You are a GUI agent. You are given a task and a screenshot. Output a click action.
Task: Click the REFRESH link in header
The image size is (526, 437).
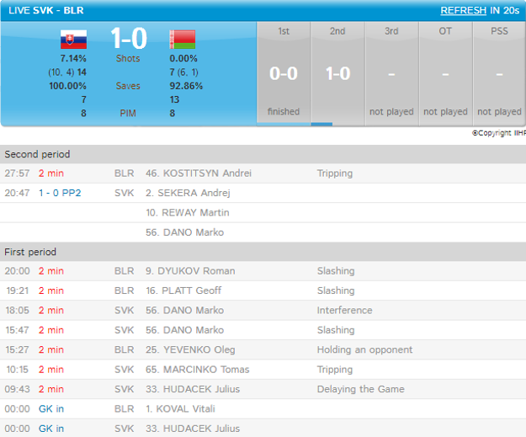pyautogui.click(x=463, y=10)
